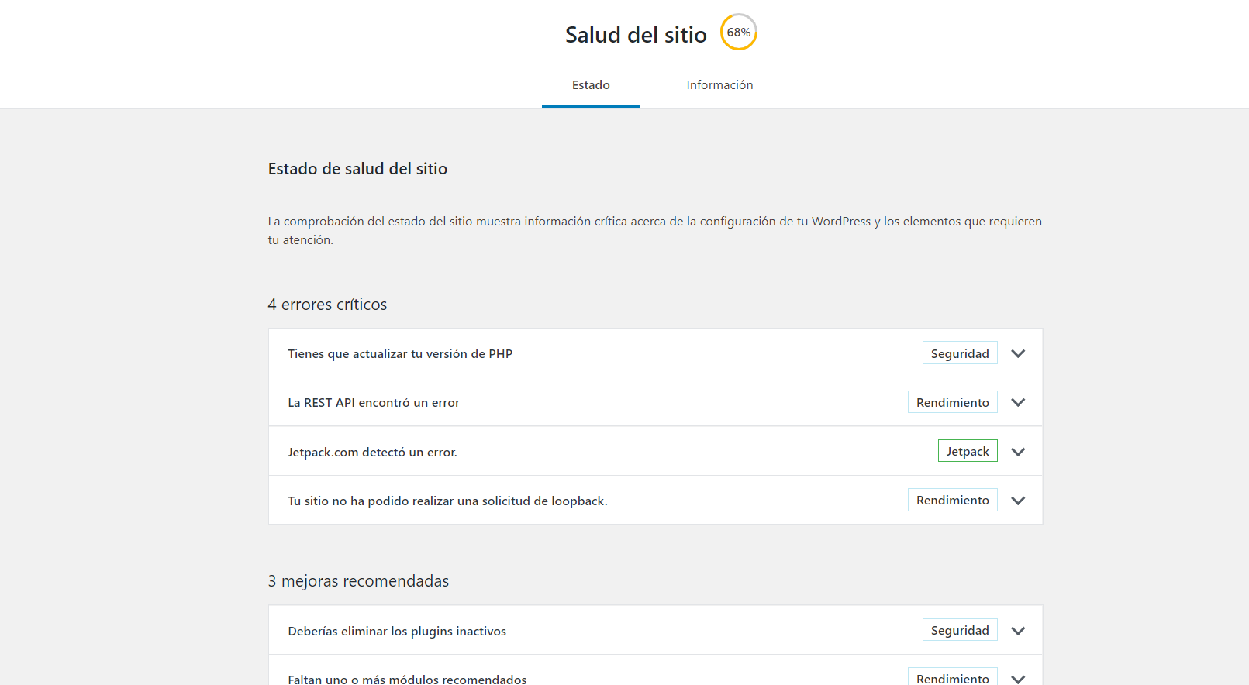The height and width of the screenshot is (685, 1249).
Task: Open 'Tienes que actualizar tu versión de PHP'
Action: pyautogui.click(x=400, y=354)
